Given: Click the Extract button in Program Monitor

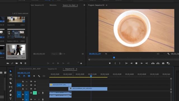Looking at the screenshot, I should point(158,63).
